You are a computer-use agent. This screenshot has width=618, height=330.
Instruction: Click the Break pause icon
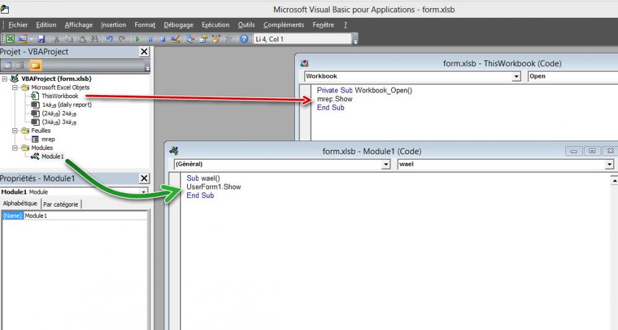150,39
